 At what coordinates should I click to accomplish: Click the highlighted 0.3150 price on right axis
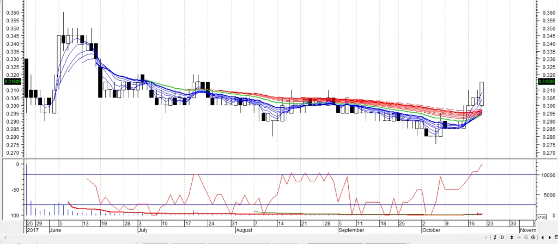pos(545,81)
